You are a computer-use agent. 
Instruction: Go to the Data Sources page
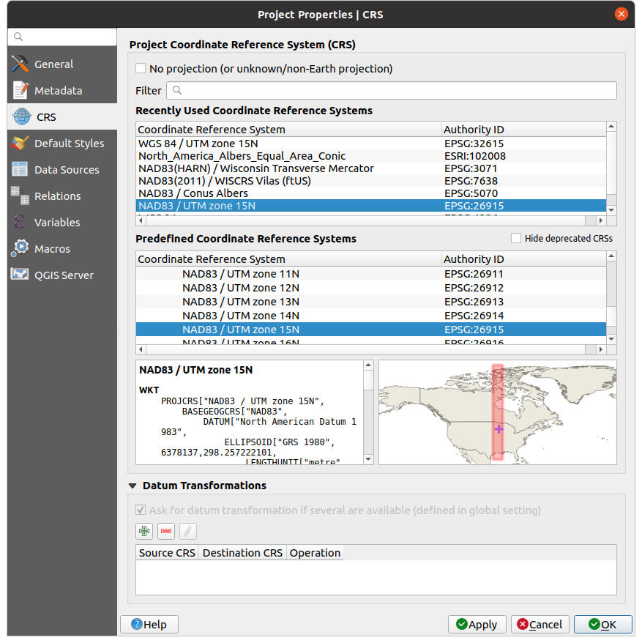[66, 170]
